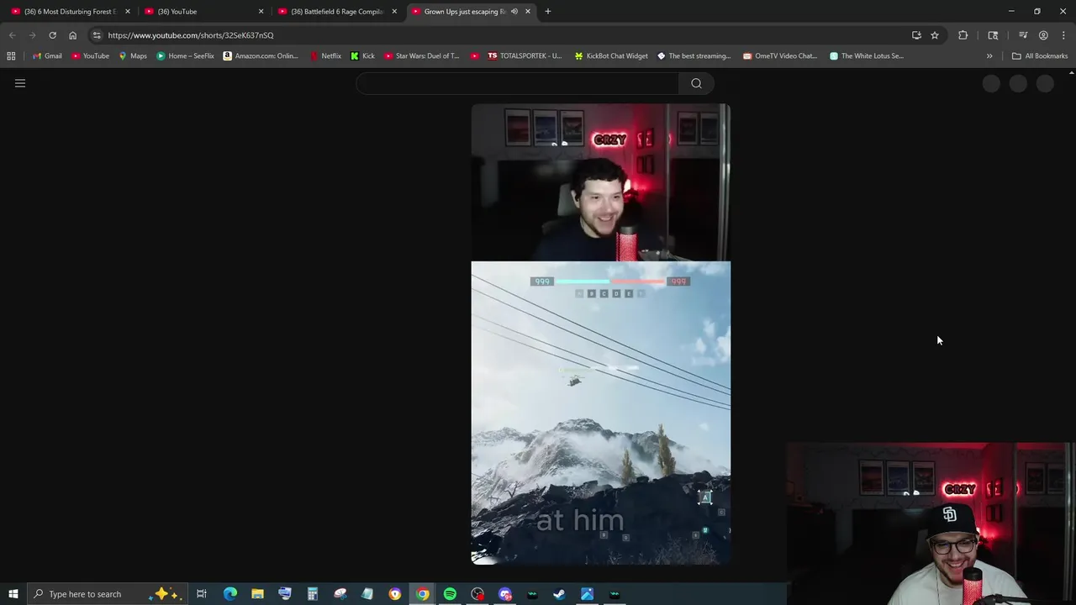Open Task View on the taskbar
Viewport: 1076px width, 605px height.
pos(202,594)
